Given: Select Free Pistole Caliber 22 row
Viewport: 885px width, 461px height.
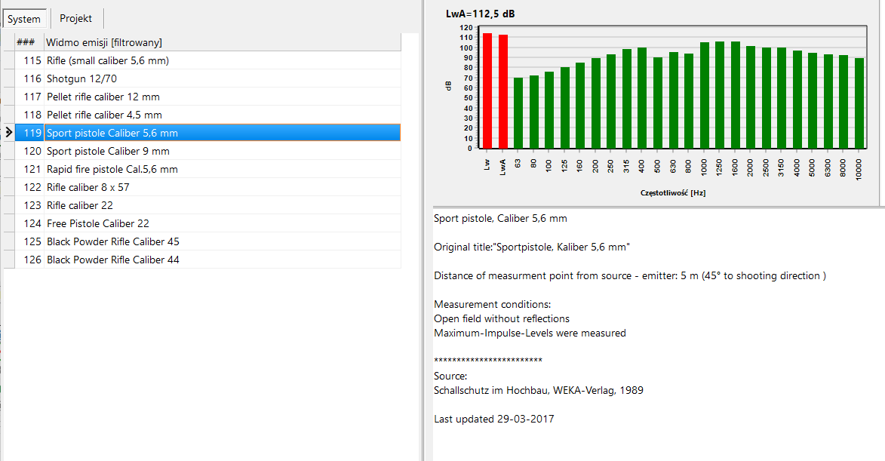Looking at the screenshot, I should point(207,223).
